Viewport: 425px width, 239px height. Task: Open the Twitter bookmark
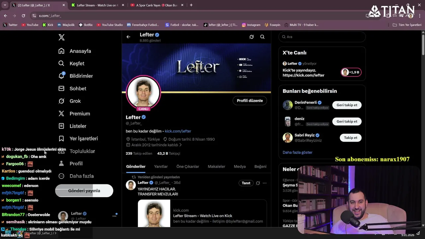click(x=10, y=25)
